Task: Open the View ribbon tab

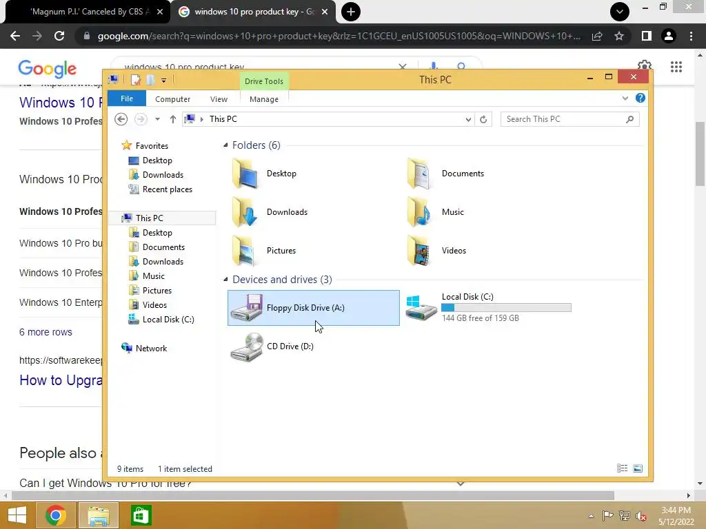Action: click(x=219, y=99)
